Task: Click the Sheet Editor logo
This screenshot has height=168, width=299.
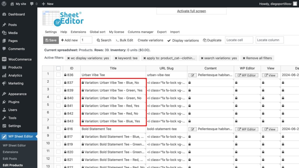Action: click(x=63, y=18)
